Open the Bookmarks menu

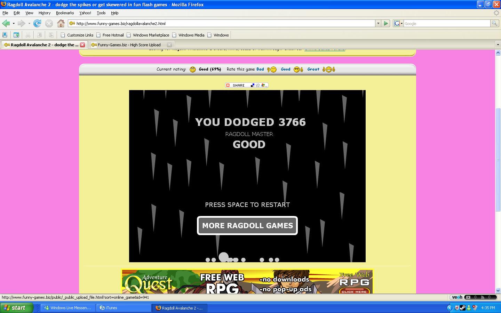65,13
